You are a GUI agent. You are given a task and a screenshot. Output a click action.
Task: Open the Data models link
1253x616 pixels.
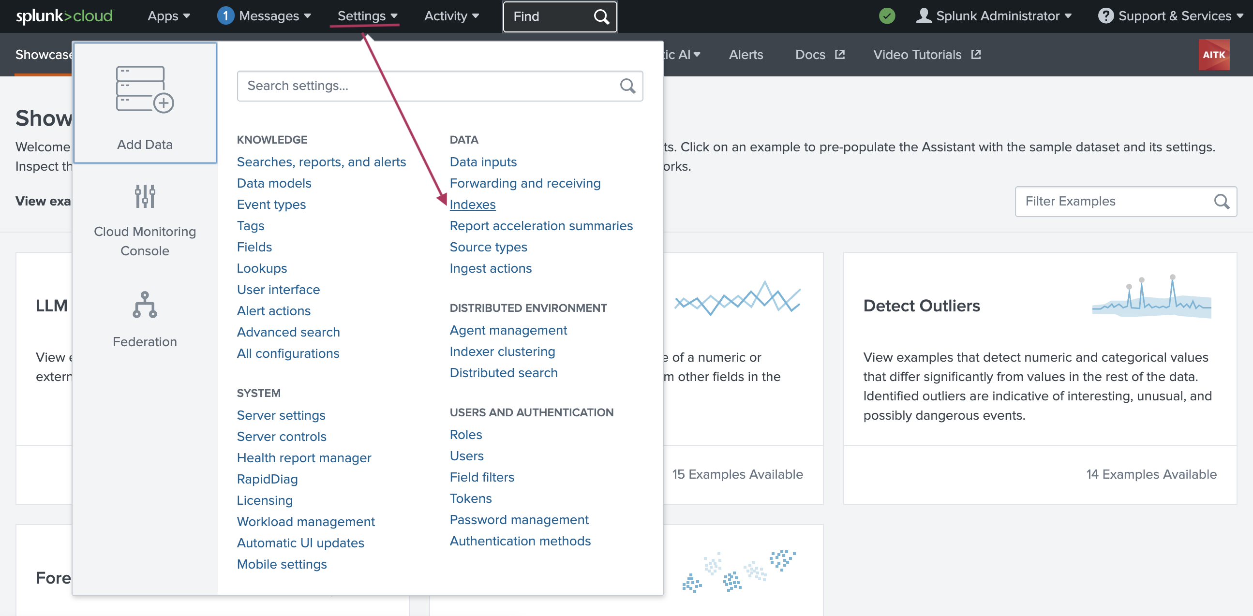tap(274, 183)
